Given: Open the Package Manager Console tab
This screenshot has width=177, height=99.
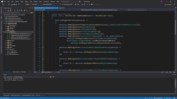Looking at the screenshot, I should tap(28, 95).
